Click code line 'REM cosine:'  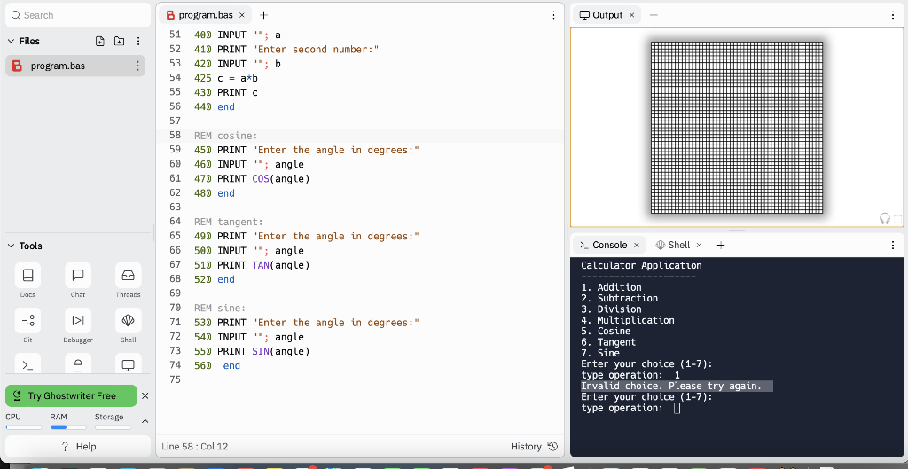tap(226, 136)
